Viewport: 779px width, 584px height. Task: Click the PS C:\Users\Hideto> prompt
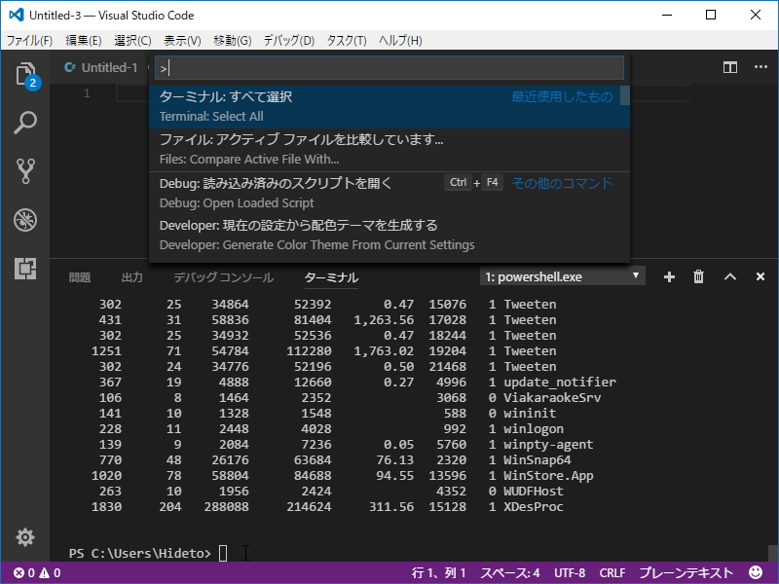click(140, 553)
